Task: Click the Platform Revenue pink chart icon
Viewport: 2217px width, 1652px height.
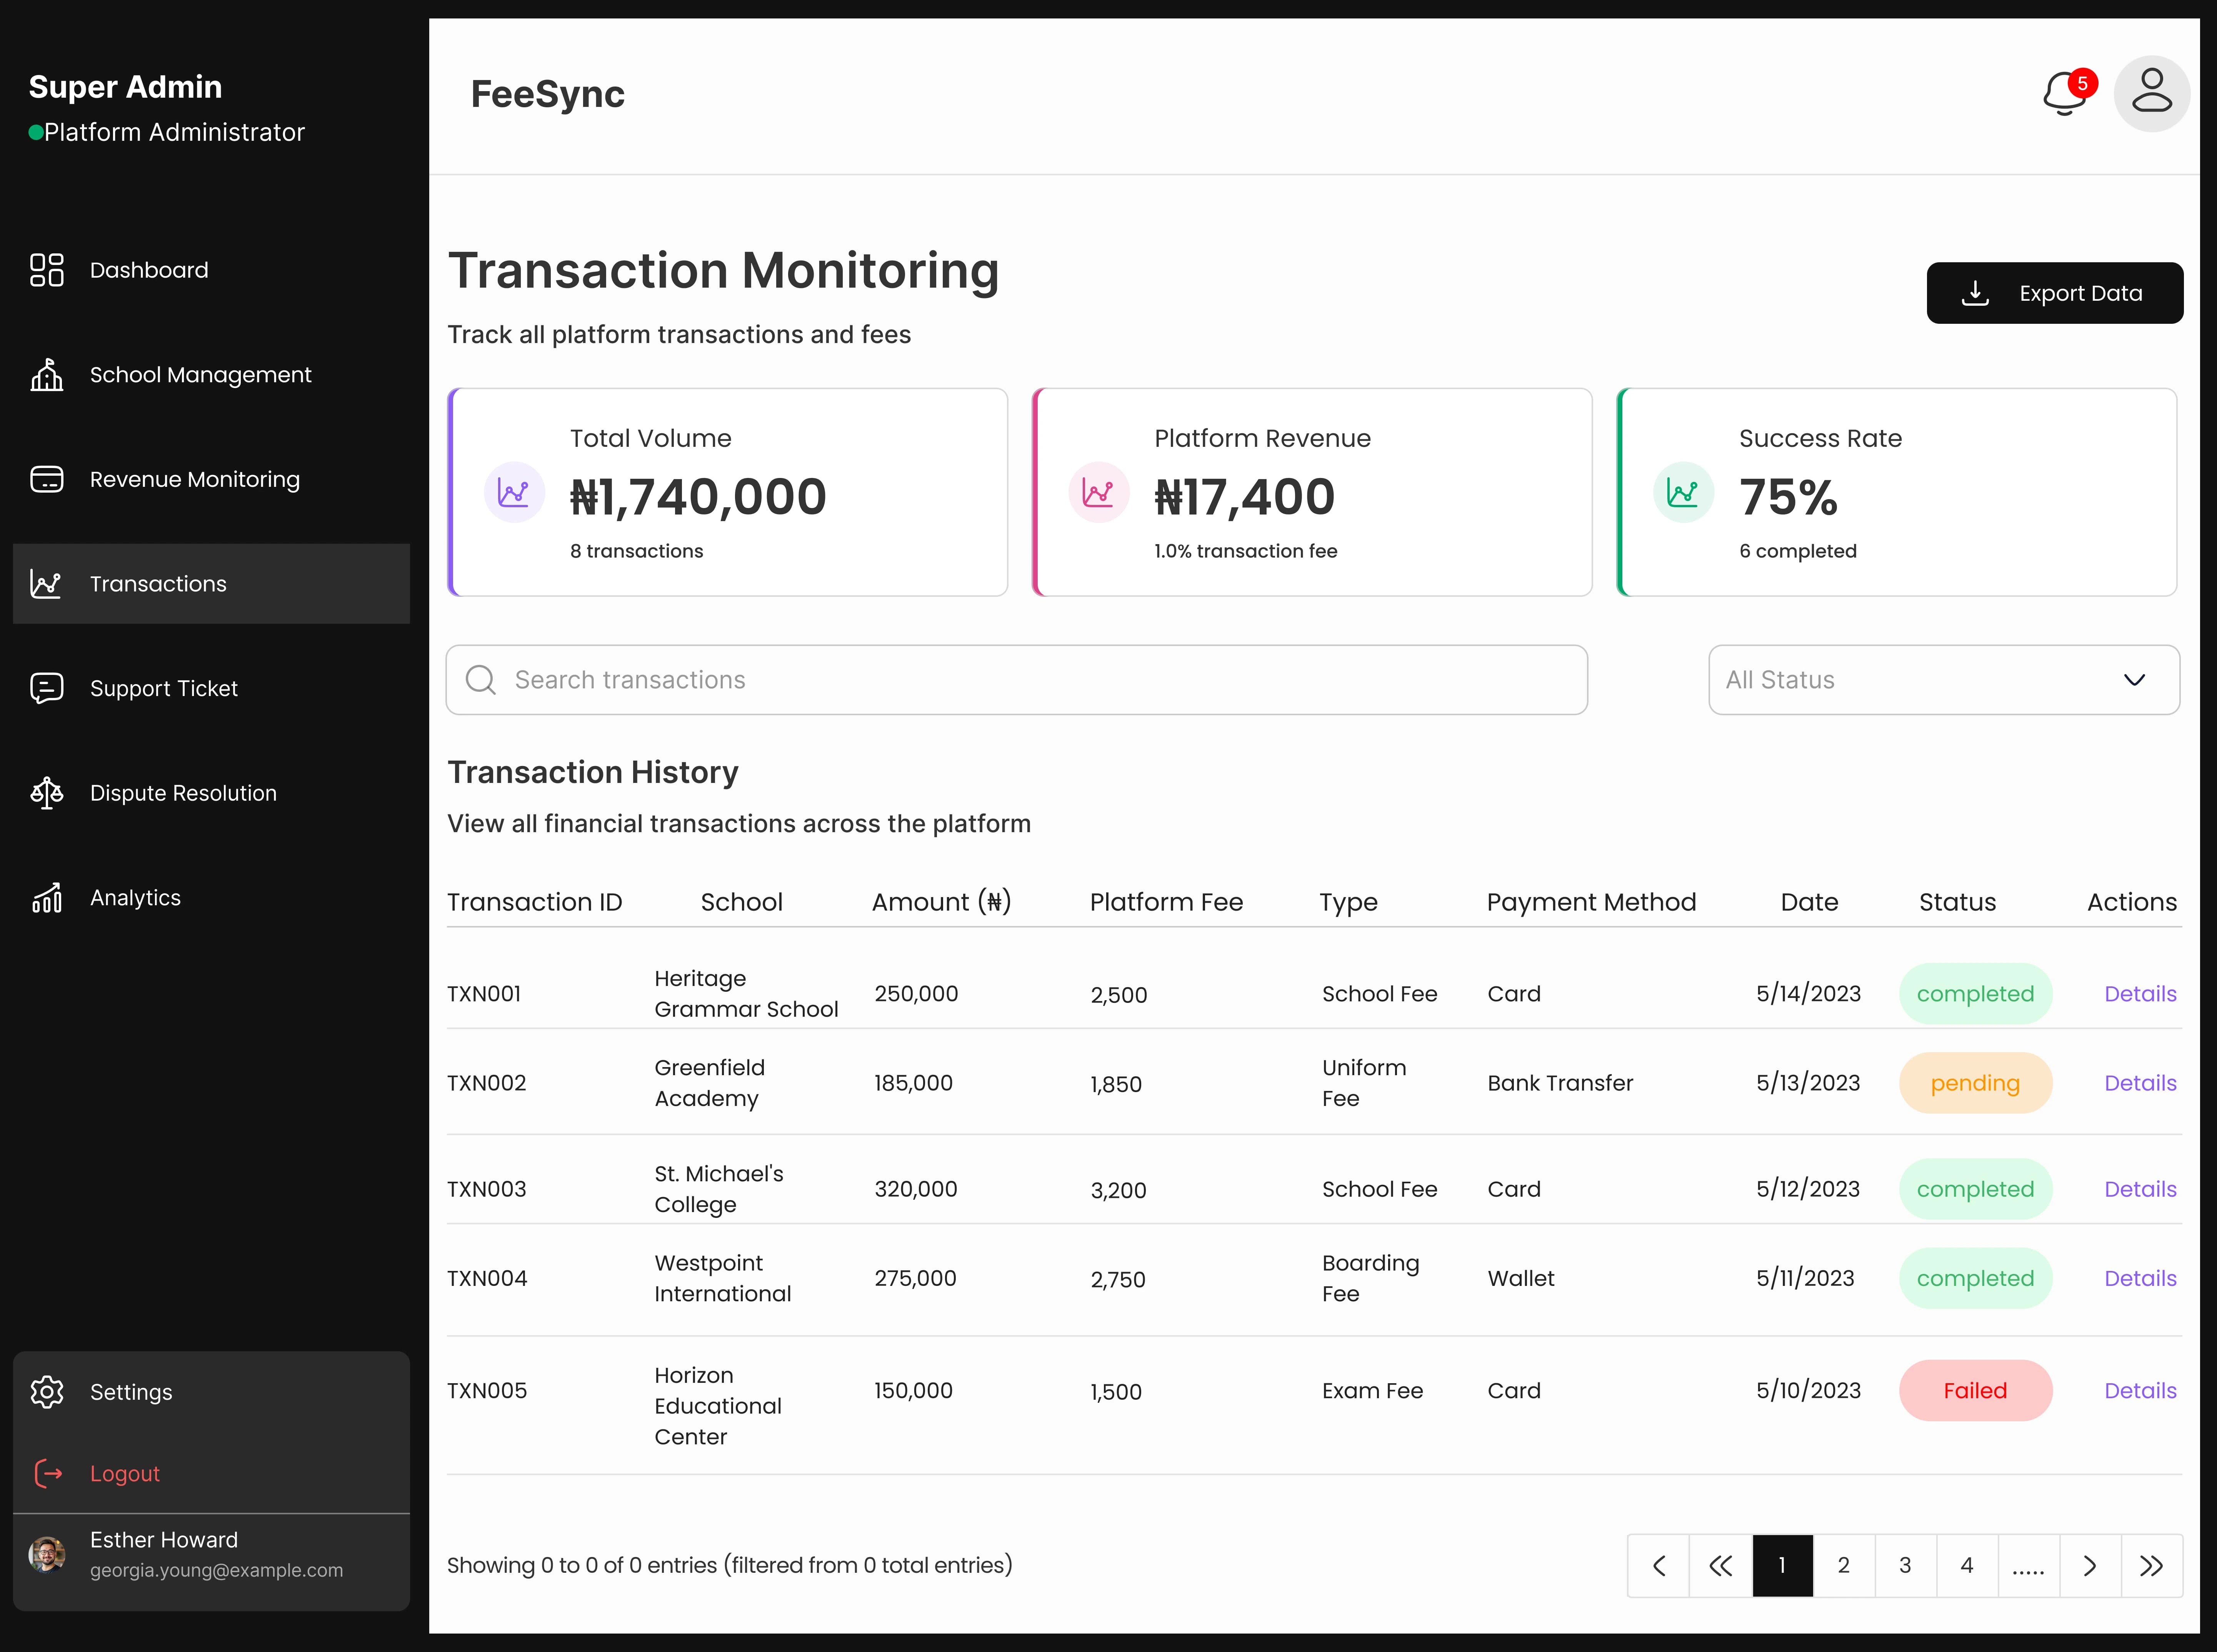Action: coord(1099,492)
